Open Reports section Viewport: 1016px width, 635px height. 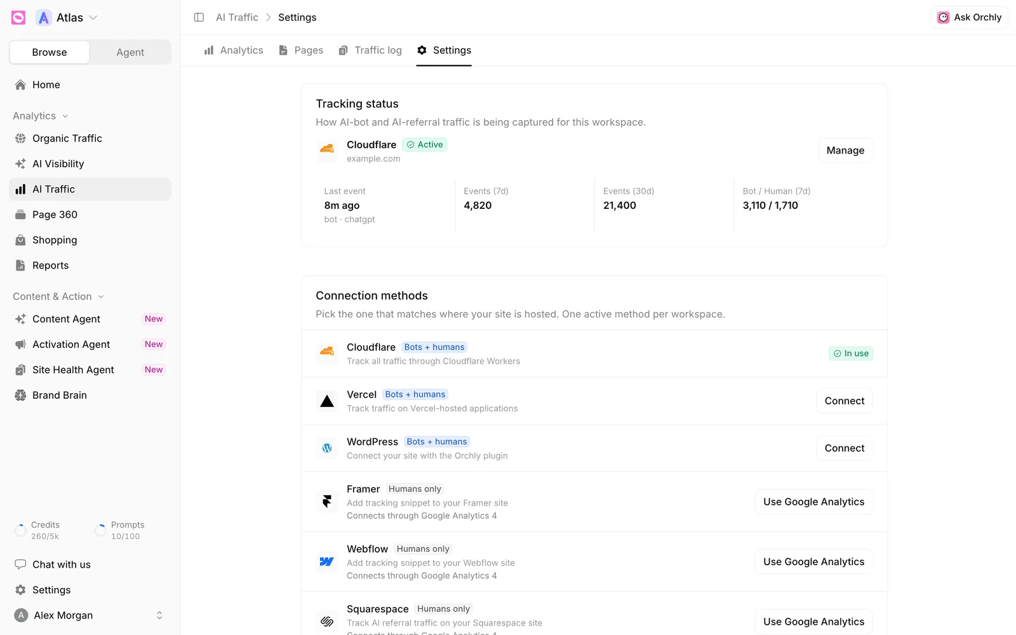point(90,265)
